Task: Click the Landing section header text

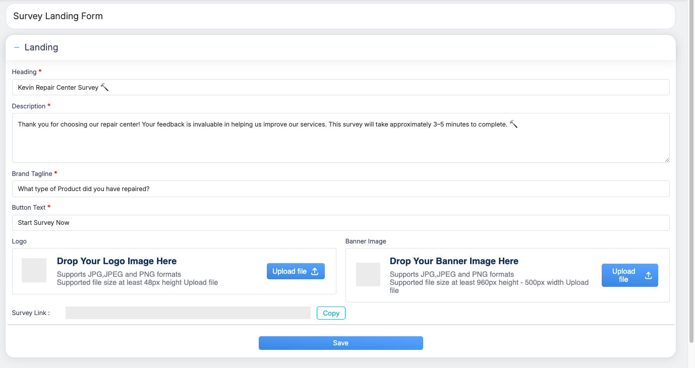Action: (x=41, y=47)
